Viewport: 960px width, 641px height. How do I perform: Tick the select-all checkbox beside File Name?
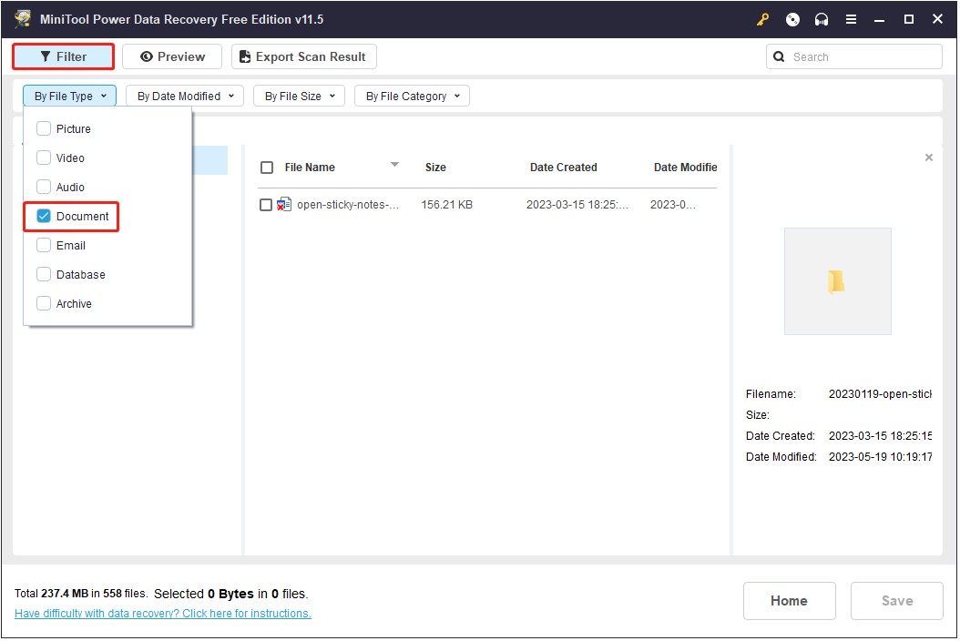pyautogui.click(x=267, y=168)
